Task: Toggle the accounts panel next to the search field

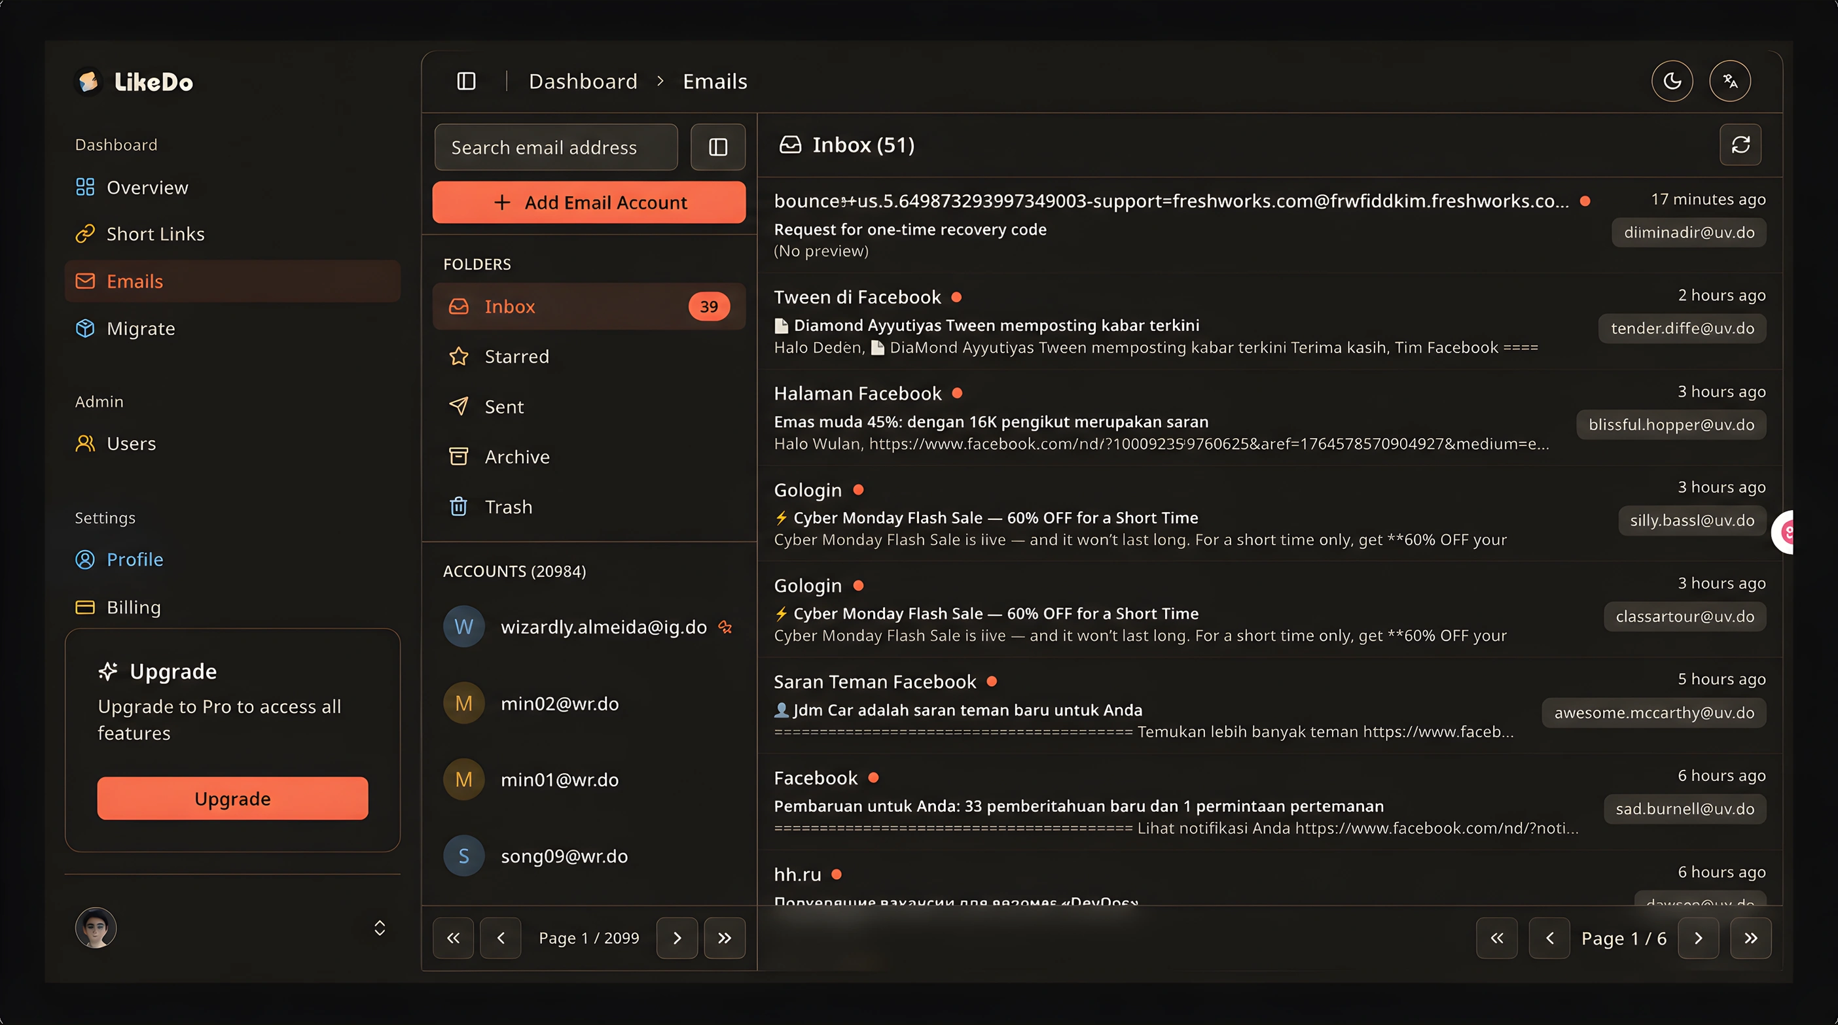Action: (718, 147)
